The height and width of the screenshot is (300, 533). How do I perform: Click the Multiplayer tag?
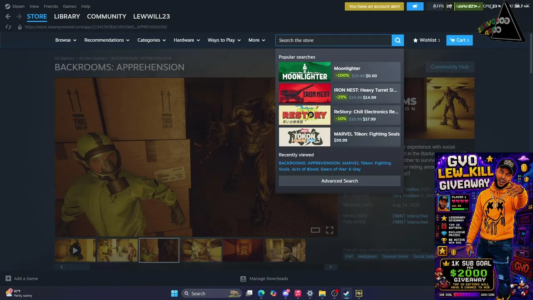click(x=367, y=256)
